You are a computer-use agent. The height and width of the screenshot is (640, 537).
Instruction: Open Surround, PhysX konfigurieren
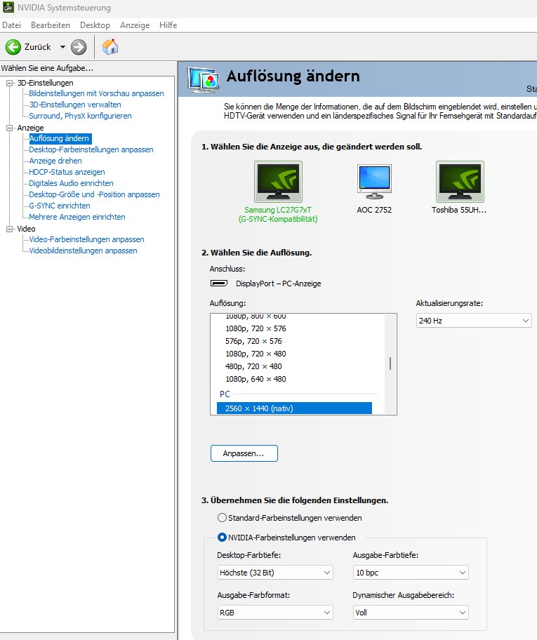(81, 116)
